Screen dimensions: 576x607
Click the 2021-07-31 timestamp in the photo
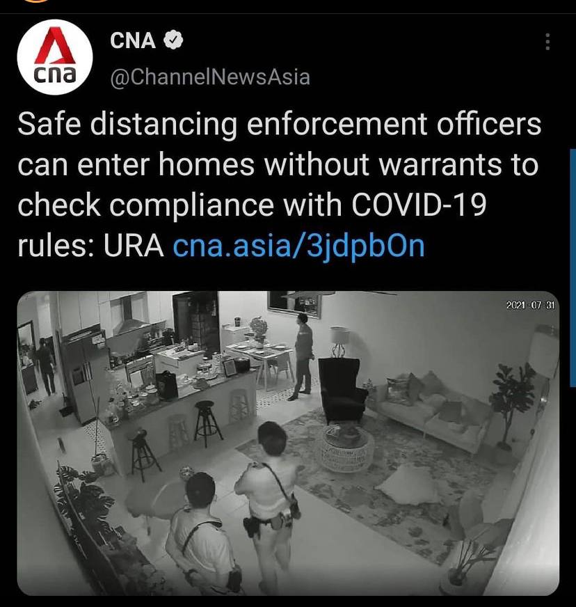click(530, 306)
